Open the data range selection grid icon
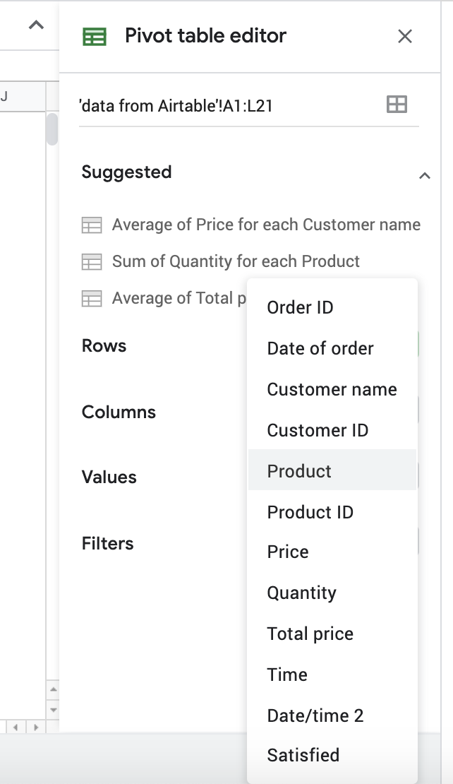Viewport: 453px width, 784px height. 397,103
